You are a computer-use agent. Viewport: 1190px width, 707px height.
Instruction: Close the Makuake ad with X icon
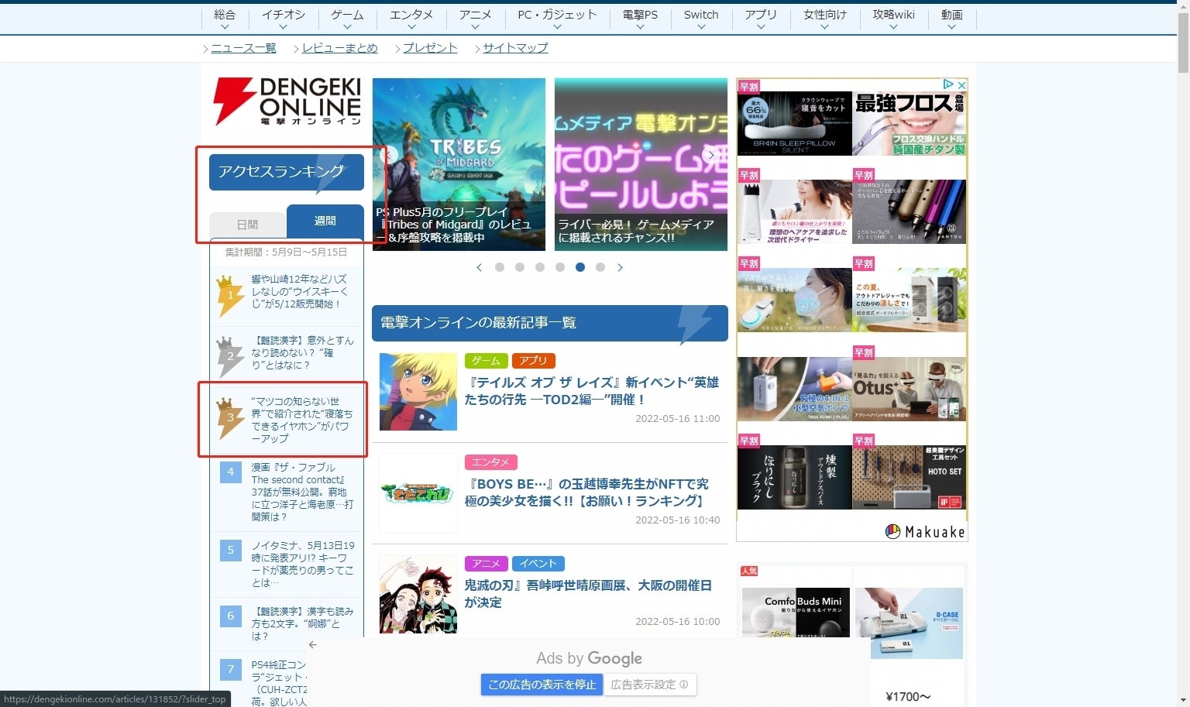[961, 84]
